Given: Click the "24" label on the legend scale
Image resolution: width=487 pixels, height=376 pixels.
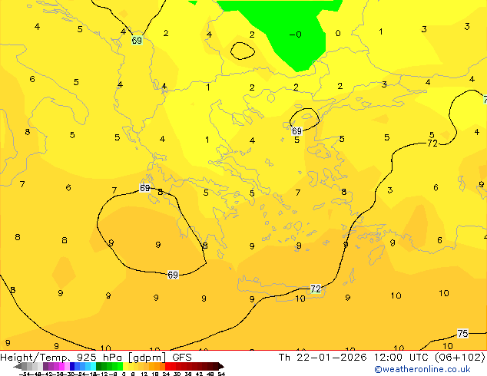Looking at the screenshot, I should coord(166,374).
